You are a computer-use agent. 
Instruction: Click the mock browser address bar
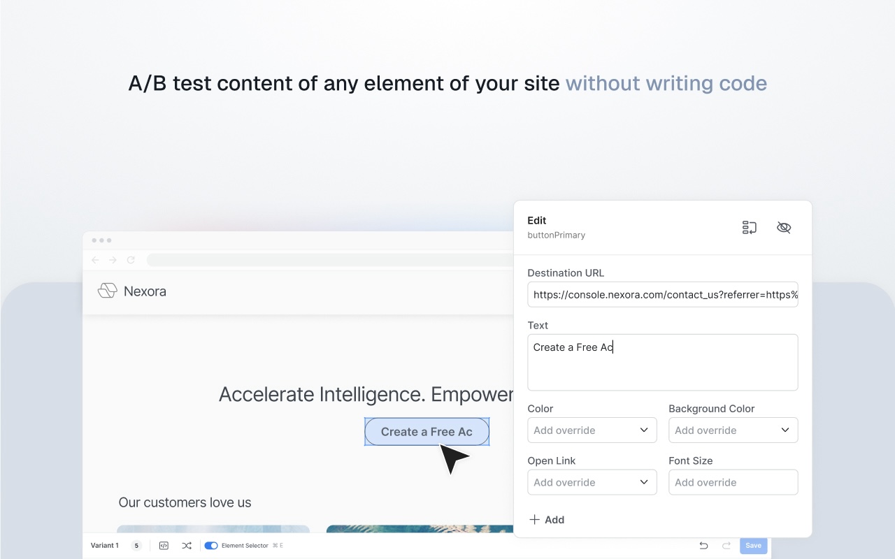[330, 260]
